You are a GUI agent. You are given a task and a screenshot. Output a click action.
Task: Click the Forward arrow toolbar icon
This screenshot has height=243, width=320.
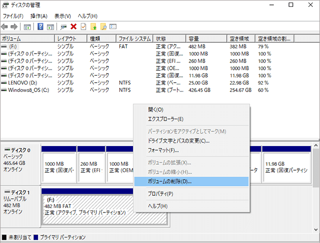(14, 27)
